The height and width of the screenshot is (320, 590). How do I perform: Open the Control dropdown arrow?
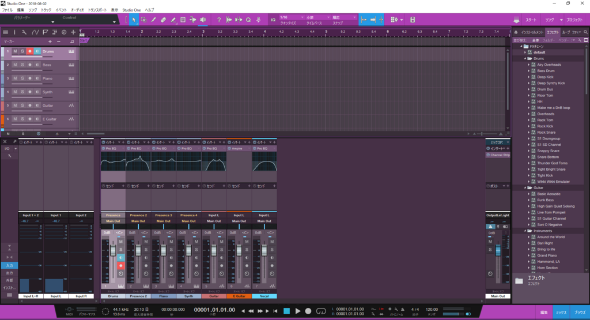[115, 22]
